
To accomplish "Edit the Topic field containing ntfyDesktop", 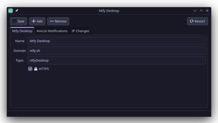I will 117,60.
